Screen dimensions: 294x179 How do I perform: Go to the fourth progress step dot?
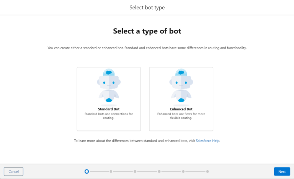[159, 171]
